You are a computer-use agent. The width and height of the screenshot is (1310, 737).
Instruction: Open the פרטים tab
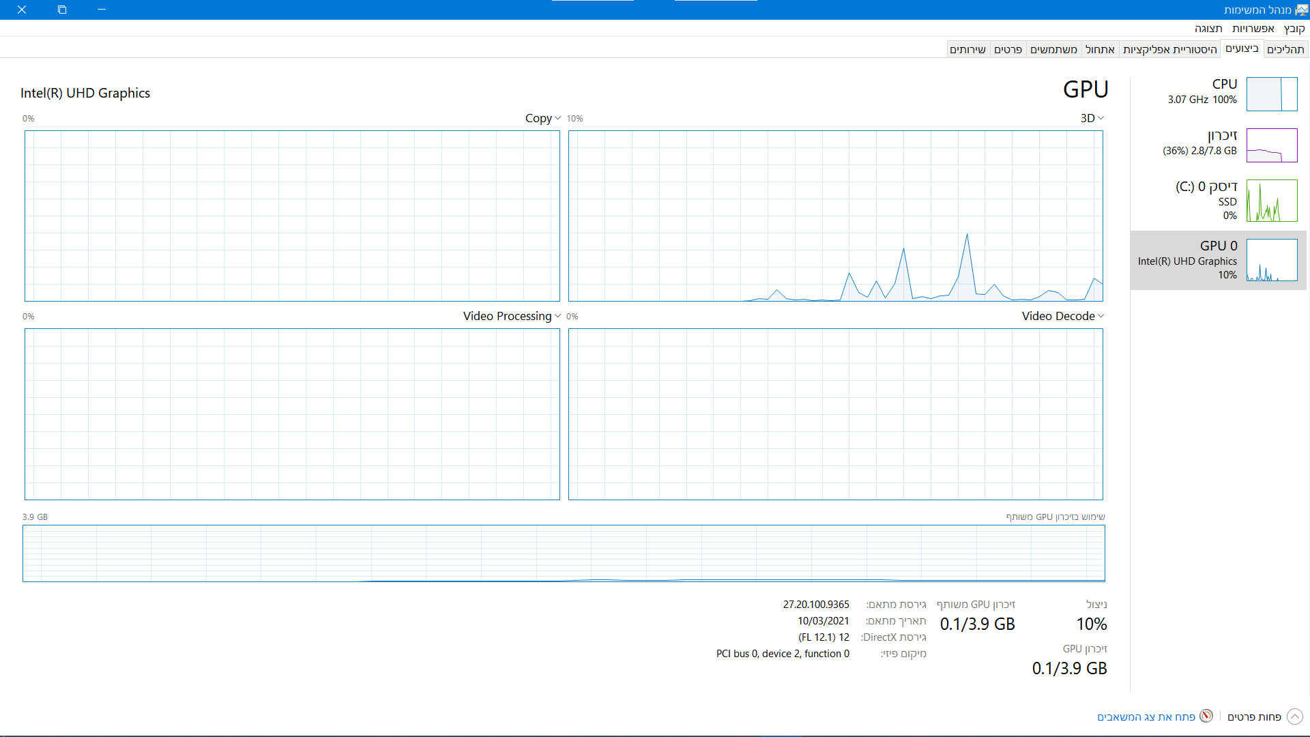point(1008,49)
